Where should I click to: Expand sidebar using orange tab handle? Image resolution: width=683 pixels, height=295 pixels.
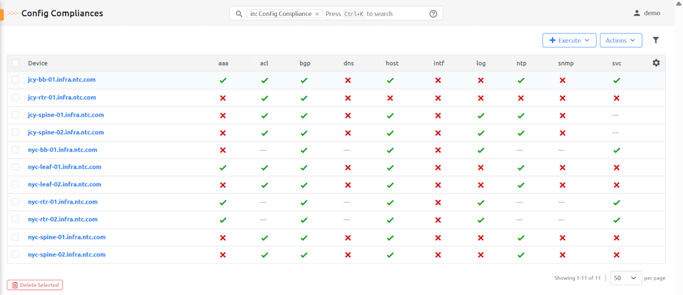pyautogui.click(x=2, y=15)
